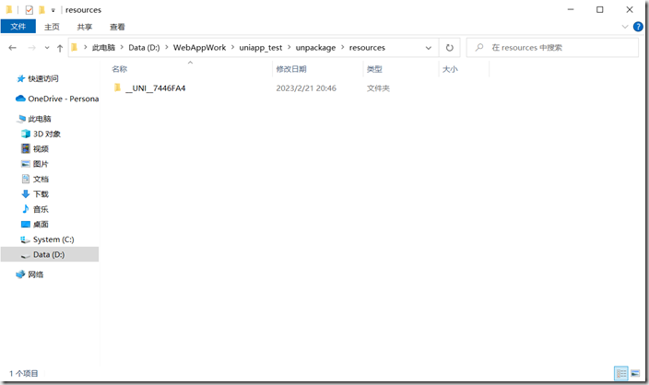Go back with the back arrow
The width and height of the screenshot is (649, 385).
12,47
